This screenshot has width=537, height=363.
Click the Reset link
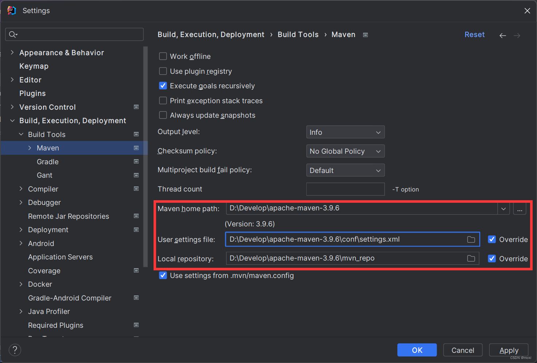click(x=474, y=35)
